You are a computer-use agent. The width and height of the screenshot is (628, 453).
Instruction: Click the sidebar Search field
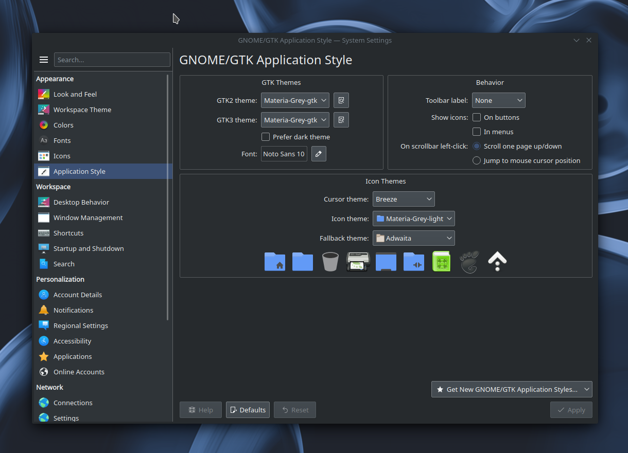[112, 60]
